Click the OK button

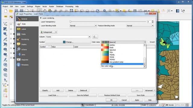(x=111, y=100)
